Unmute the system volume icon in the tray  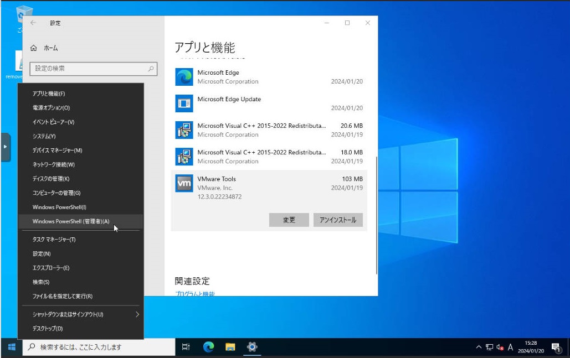coord(499,347)
